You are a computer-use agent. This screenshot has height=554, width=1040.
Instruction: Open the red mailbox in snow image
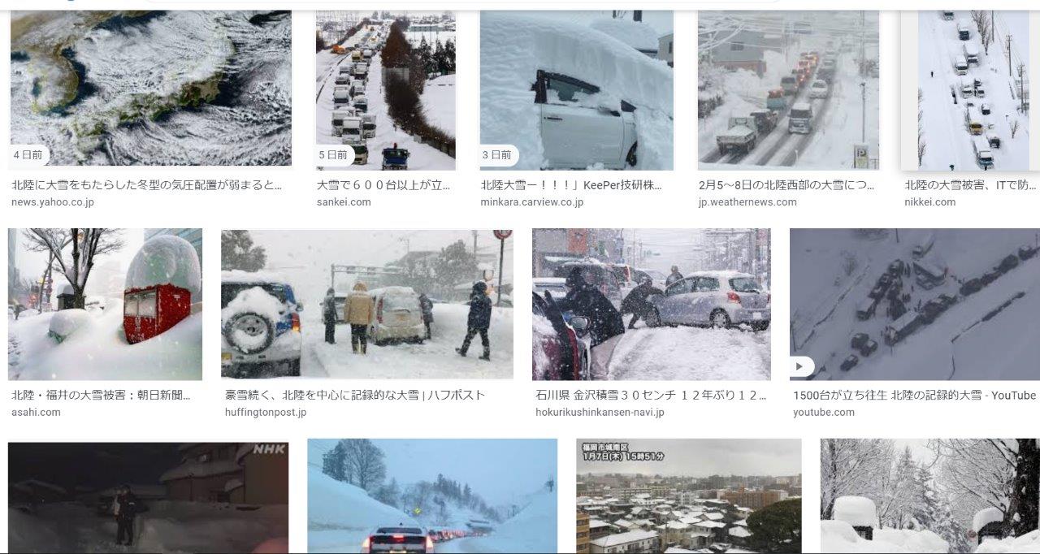click(106, 304)
